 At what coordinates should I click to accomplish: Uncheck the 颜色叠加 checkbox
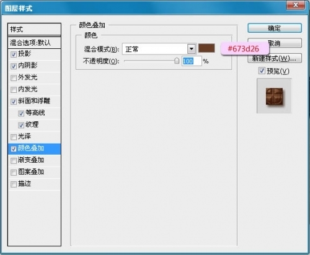click(14, 149)
